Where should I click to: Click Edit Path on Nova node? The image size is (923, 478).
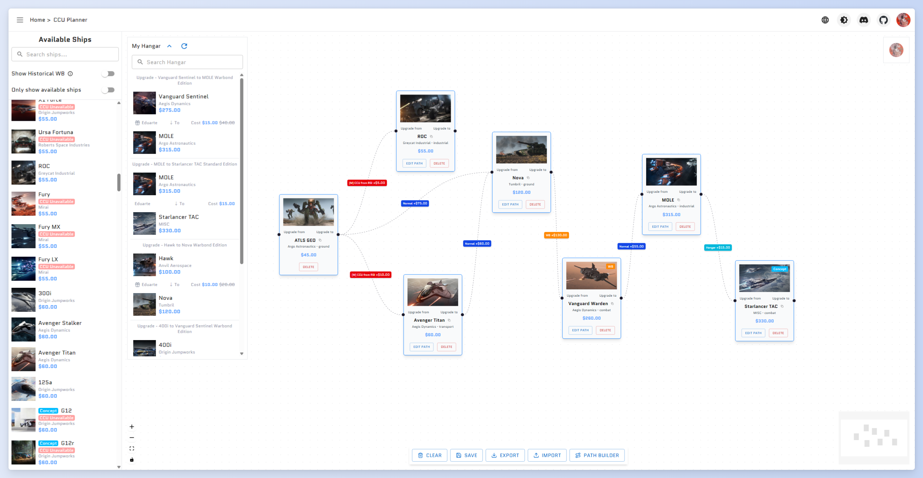[510, 204]
